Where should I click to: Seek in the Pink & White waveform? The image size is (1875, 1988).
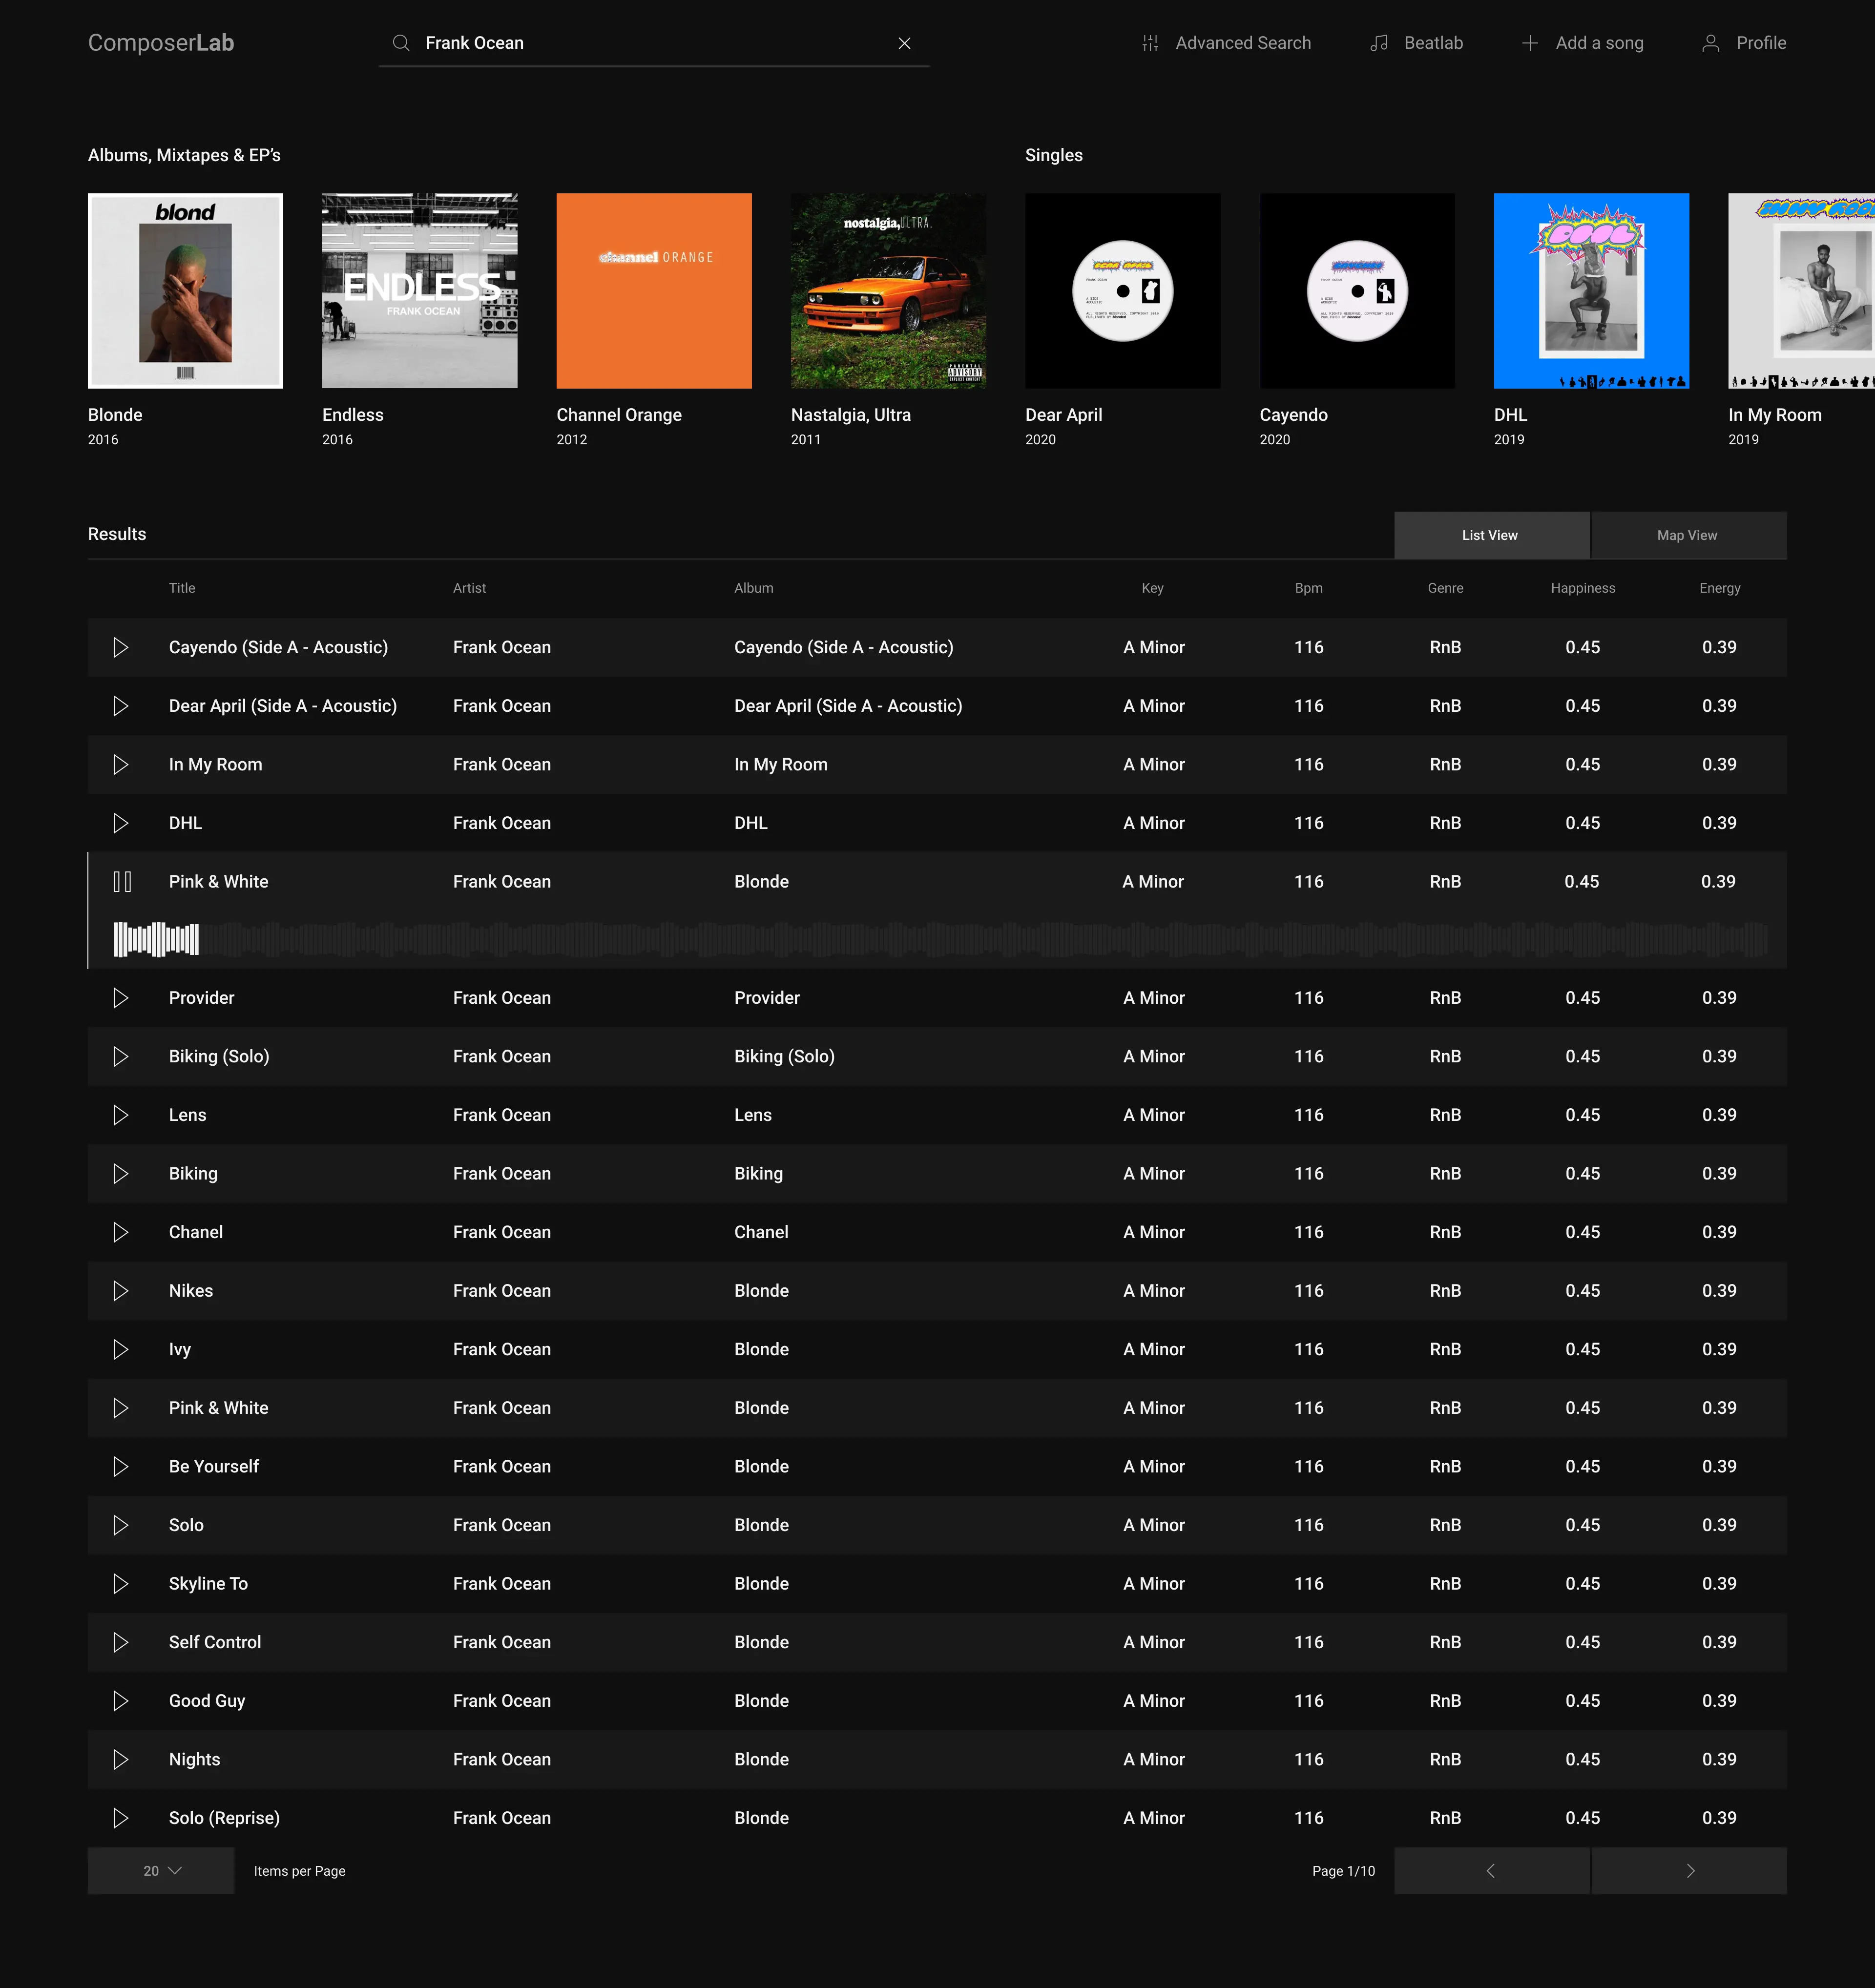pos(940,939)
